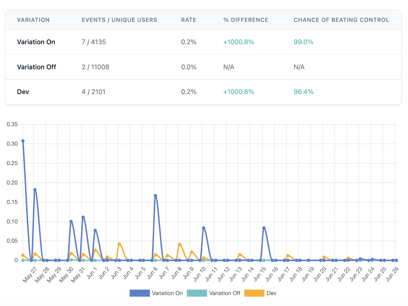
Task: Click the Jun 15 Variation On peak point
Action: coord(264,228)
